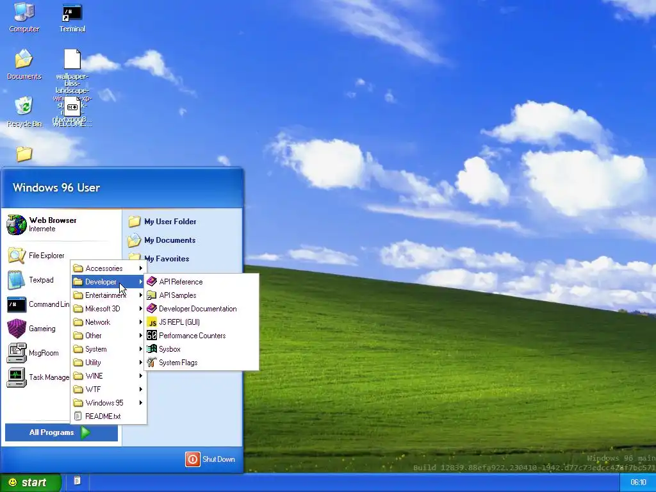Expand the Accessories submenu arrow

click(x=141, y=268)
